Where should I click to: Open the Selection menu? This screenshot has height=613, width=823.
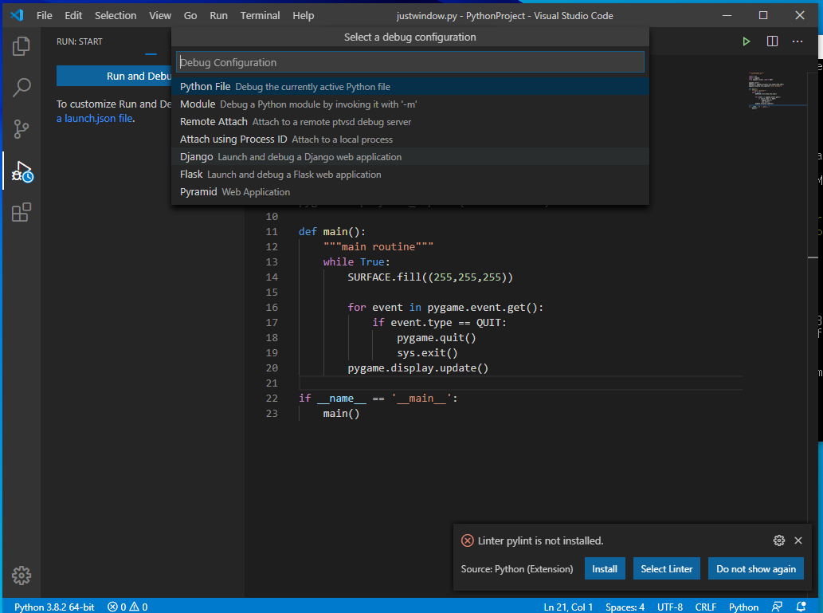116,15
